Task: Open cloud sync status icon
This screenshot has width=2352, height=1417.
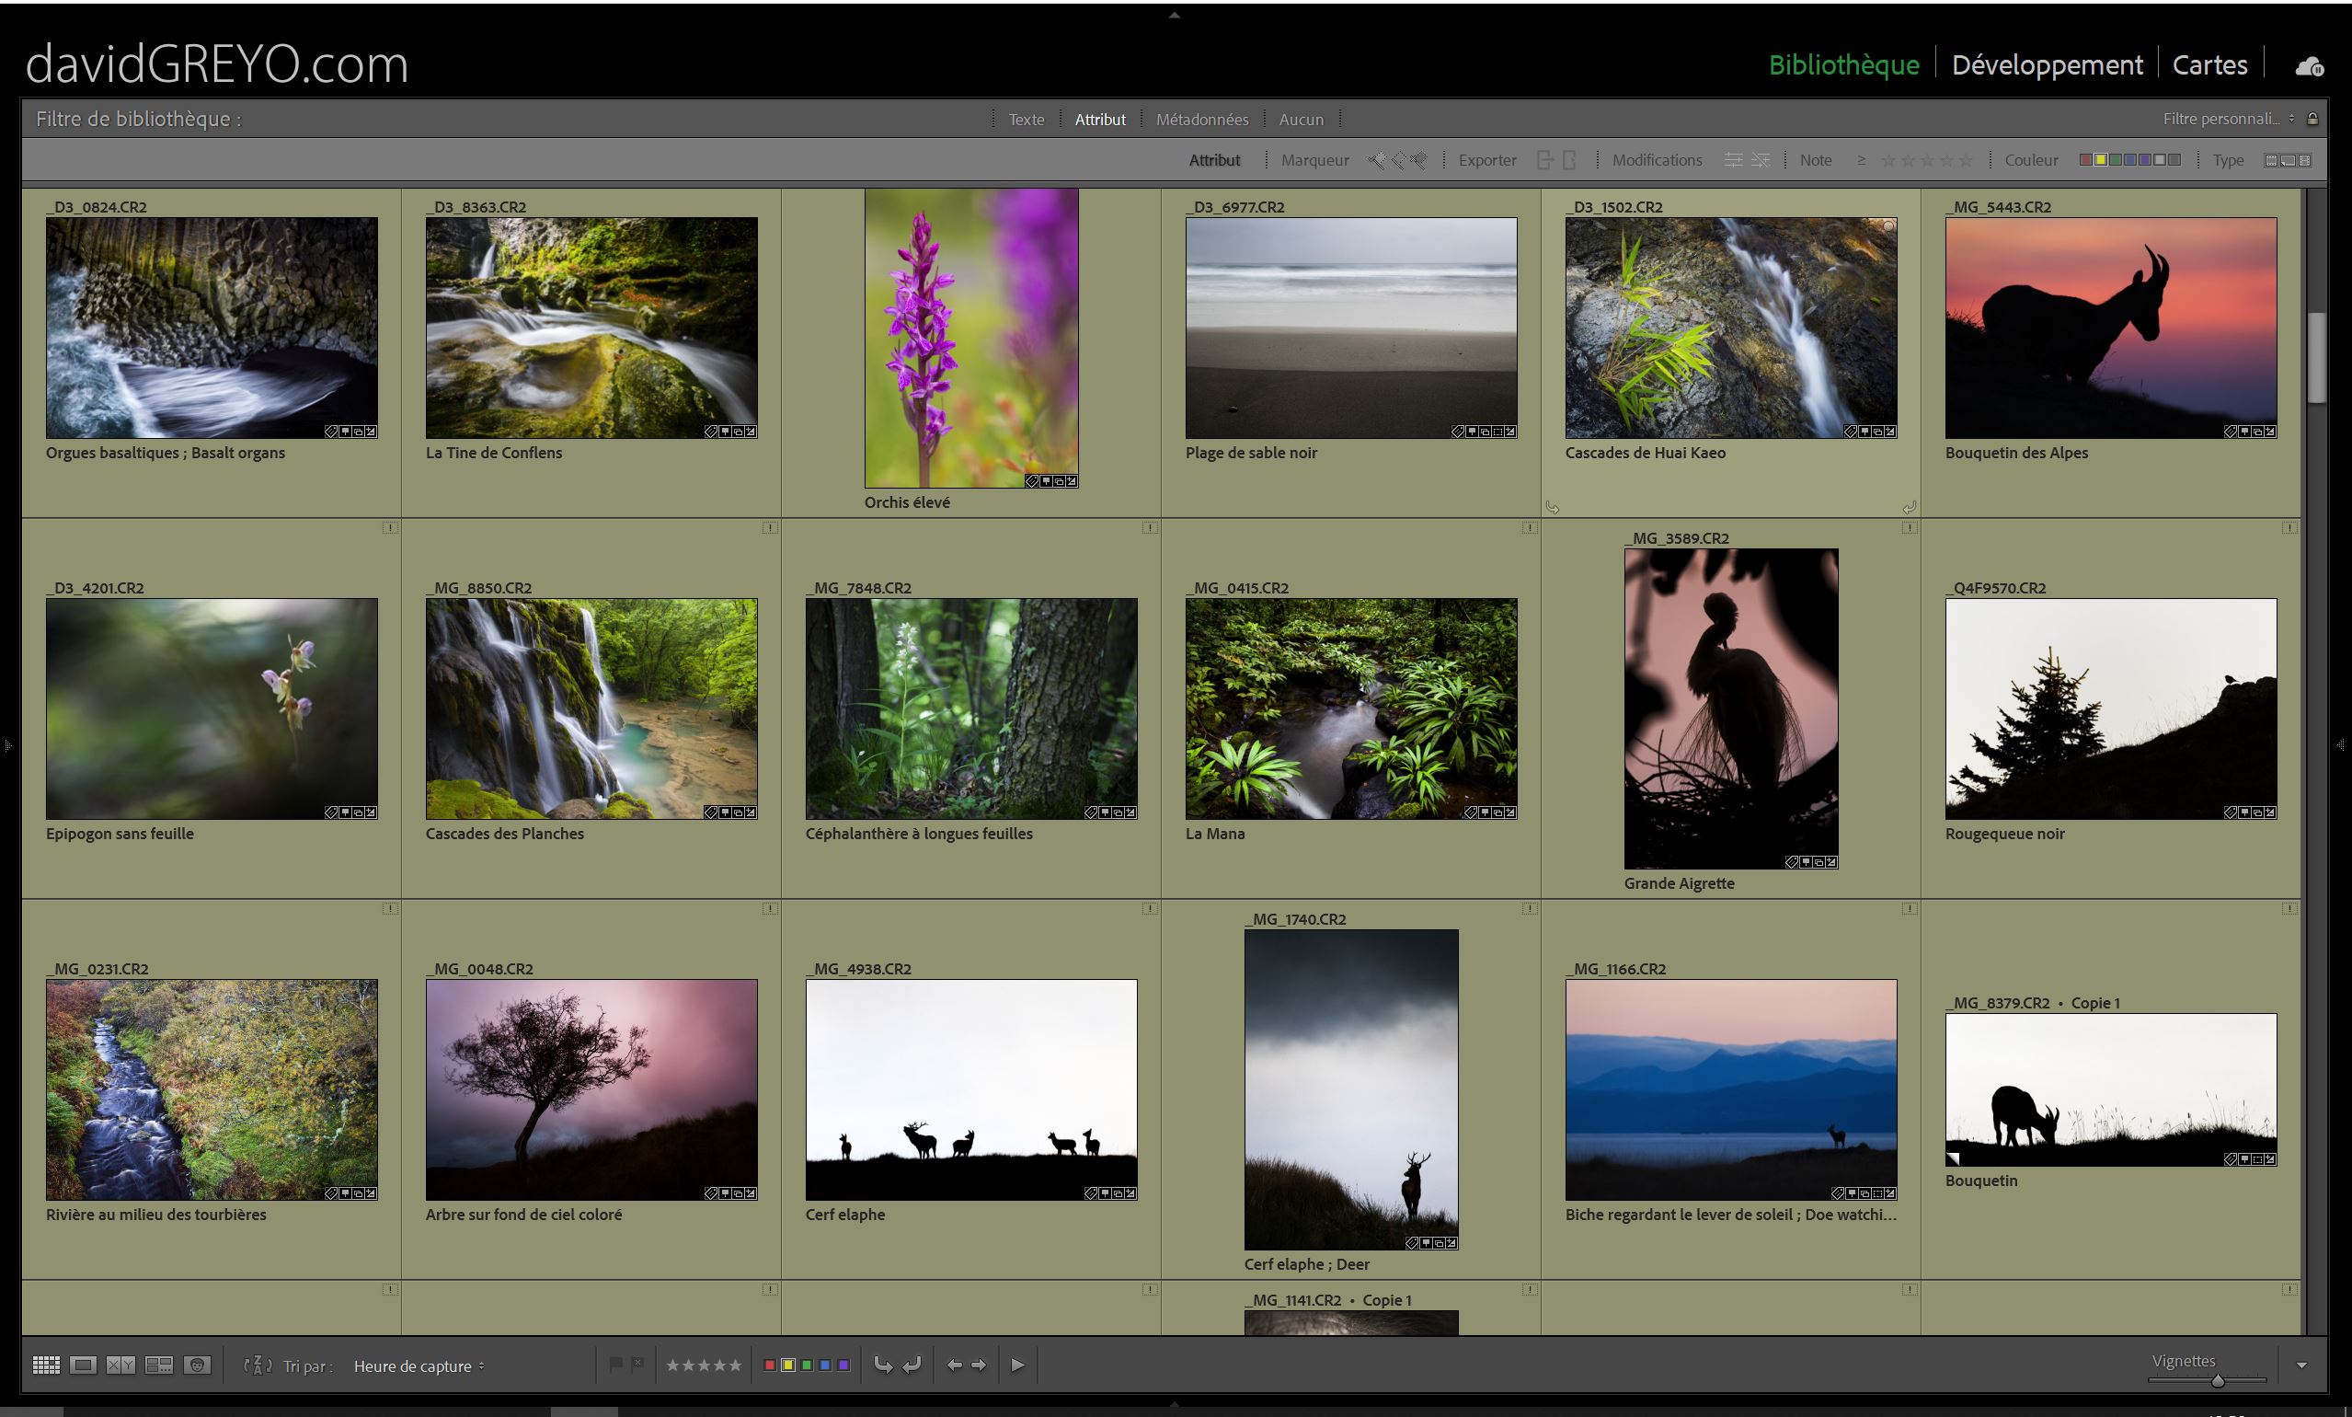Action: click(x=2309, y=66)
